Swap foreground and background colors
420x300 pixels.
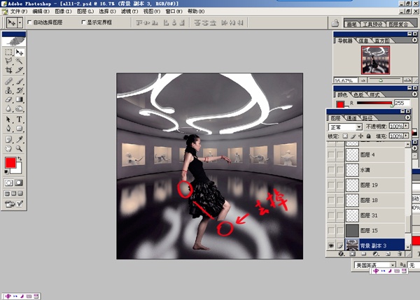click(x=20, y=159)
